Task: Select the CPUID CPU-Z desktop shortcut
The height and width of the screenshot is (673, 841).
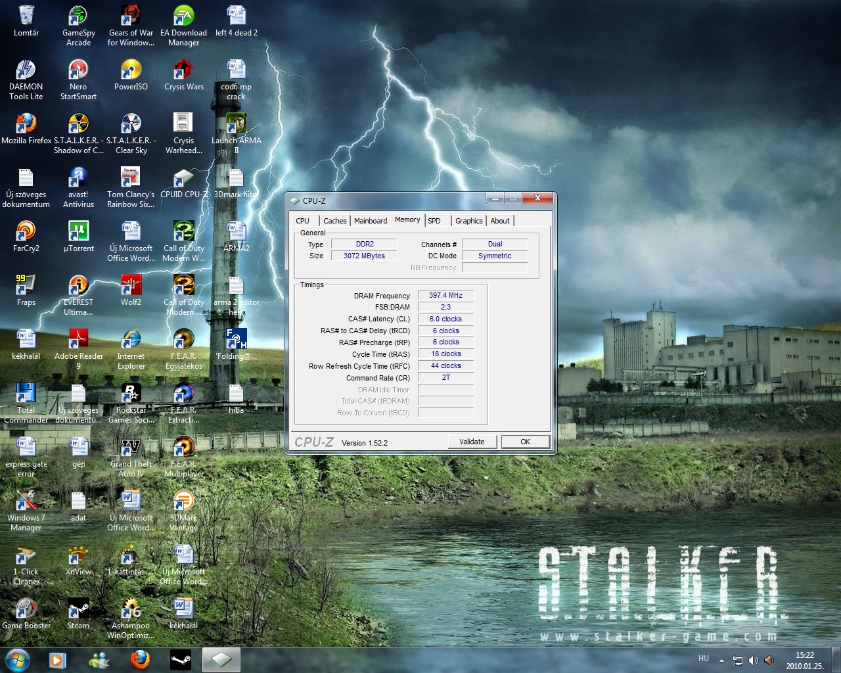Action: [x=183, y=183]
